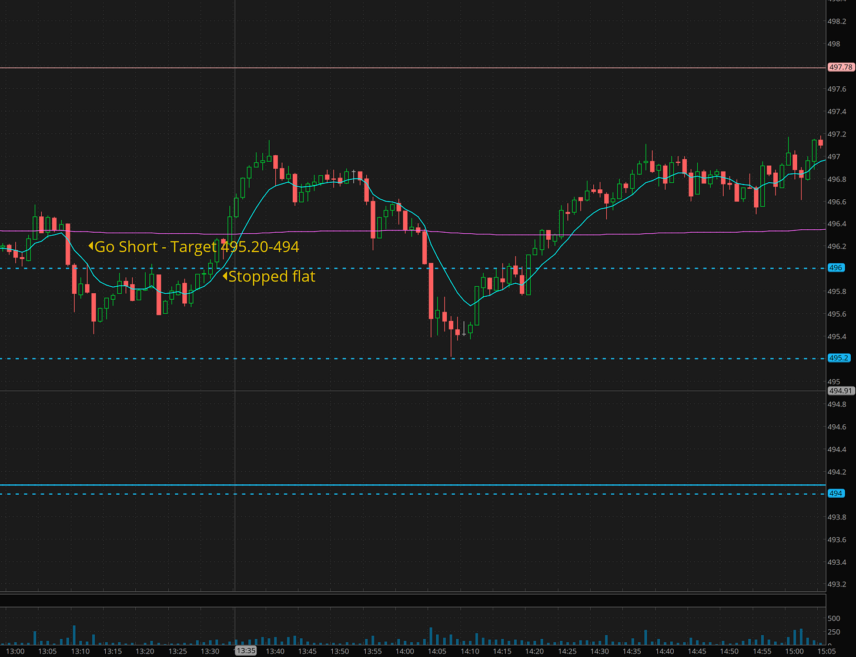Click the 14:30 time axis label
The height and width of the screenshot is (657, 856).
click(x=600, y=651)
